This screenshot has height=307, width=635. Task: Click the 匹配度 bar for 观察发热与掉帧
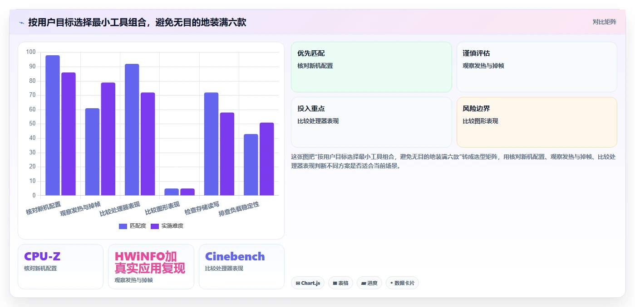click(x=92, y=152)
